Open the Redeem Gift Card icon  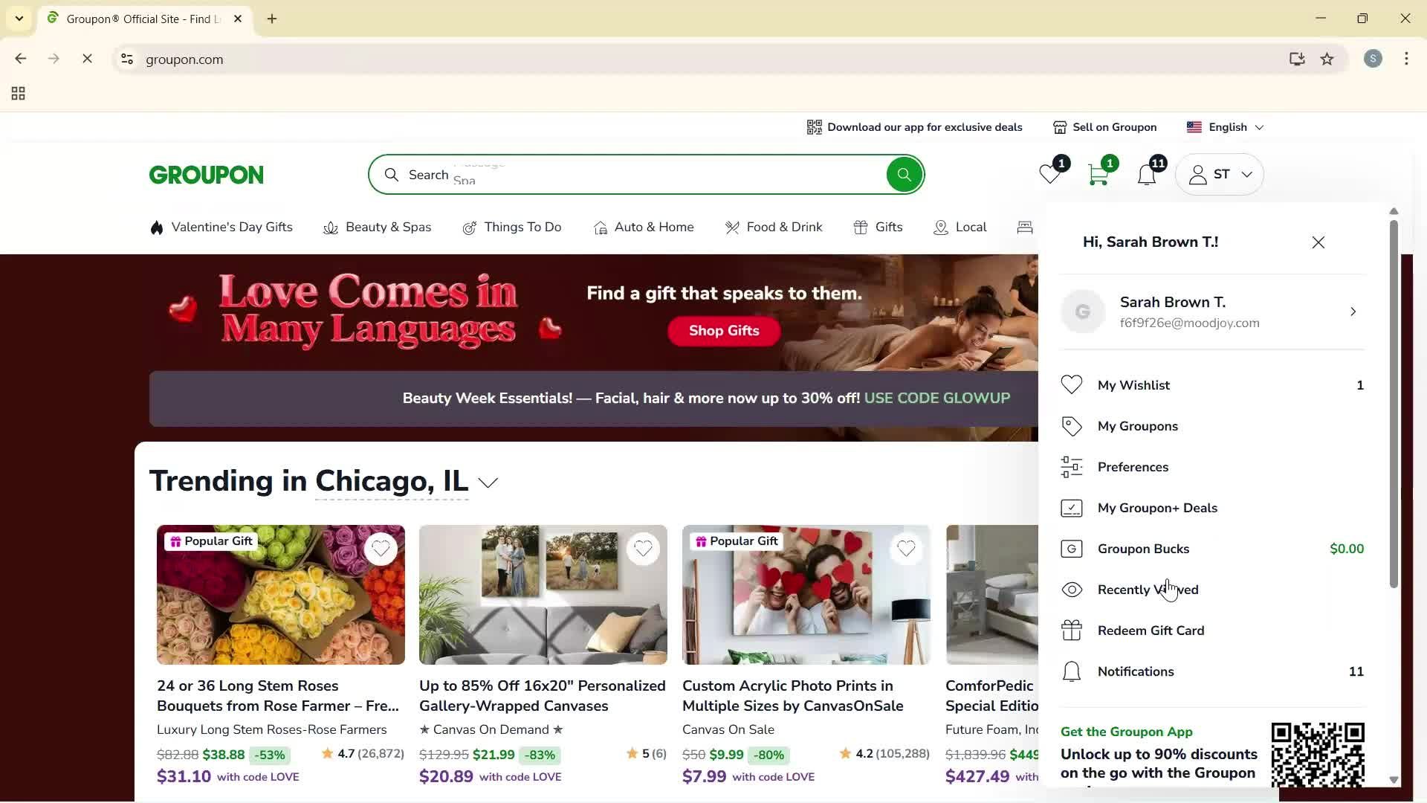click(1071, 630)
